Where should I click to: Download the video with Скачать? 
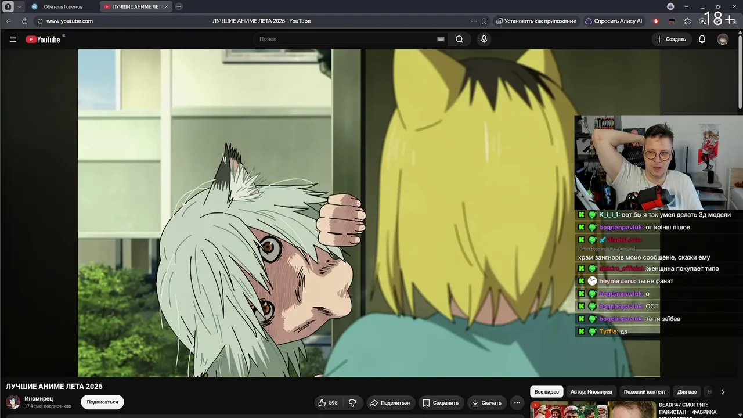[x=486, y=402]
